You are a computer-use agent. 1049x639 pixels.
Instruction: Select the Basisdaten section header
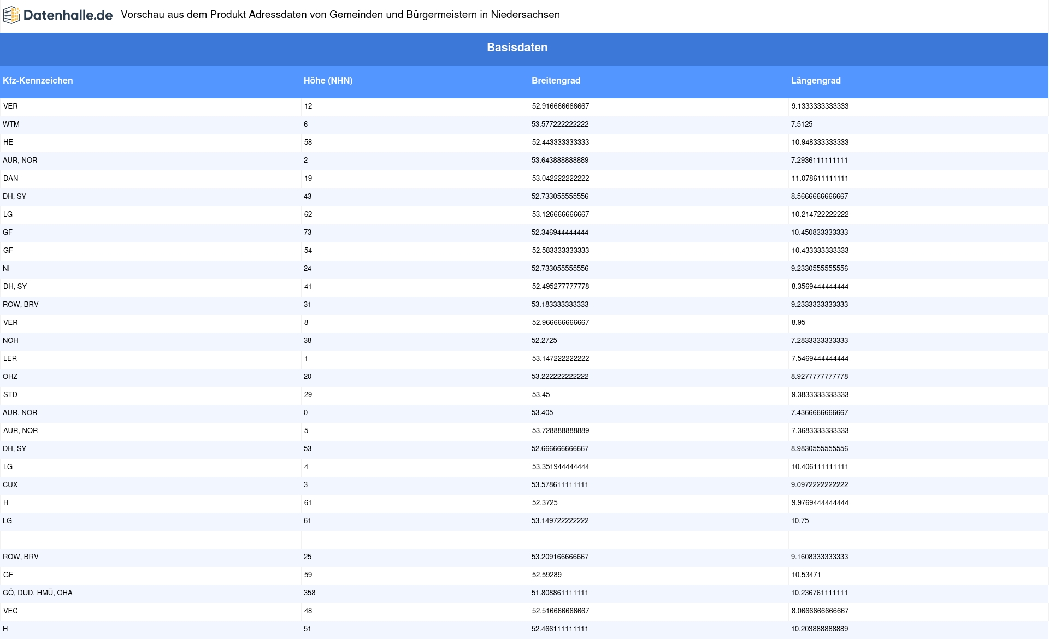(x=517, y=48)
